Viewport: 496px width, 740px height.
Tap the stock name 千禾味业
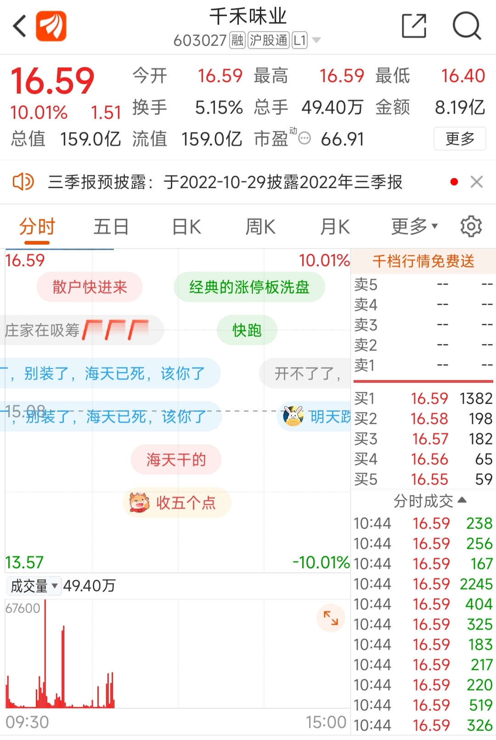[248, 17]
